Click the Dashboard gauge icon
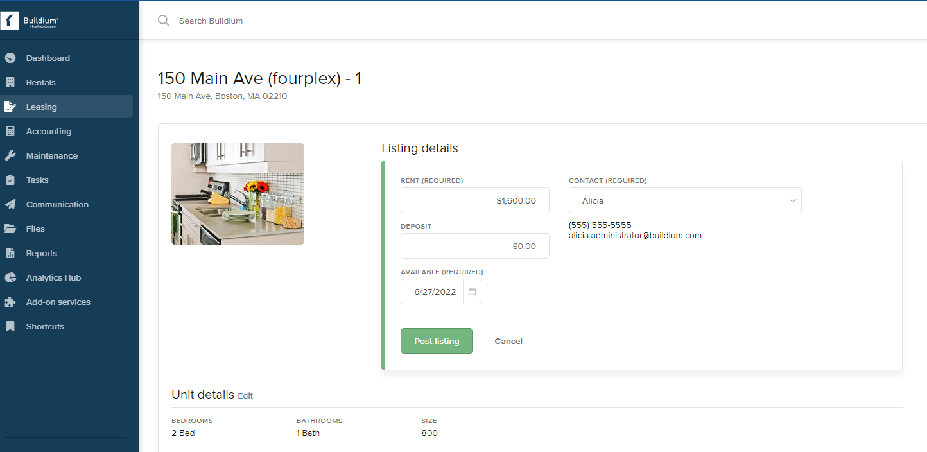This screenshot has height=452, width=927. 10,58
